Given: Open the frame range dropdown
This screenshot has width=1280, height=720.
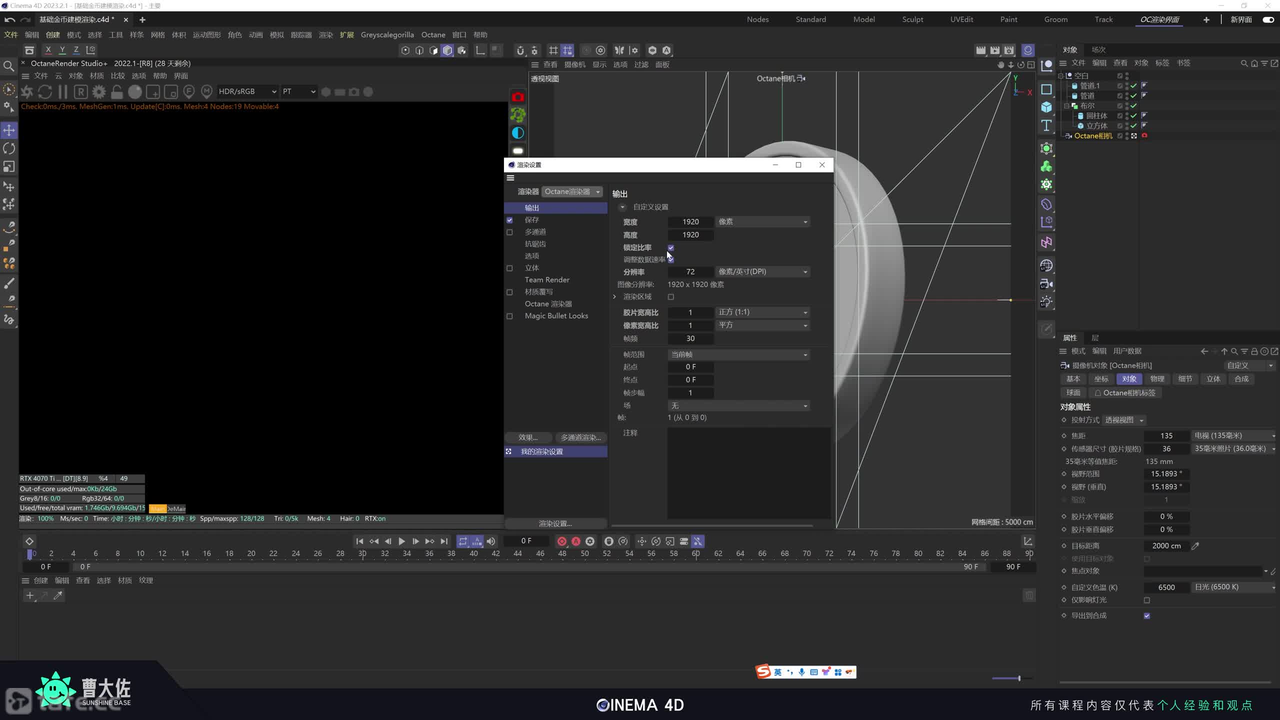Looking at the screenshot, I should (x=738, y=354).
